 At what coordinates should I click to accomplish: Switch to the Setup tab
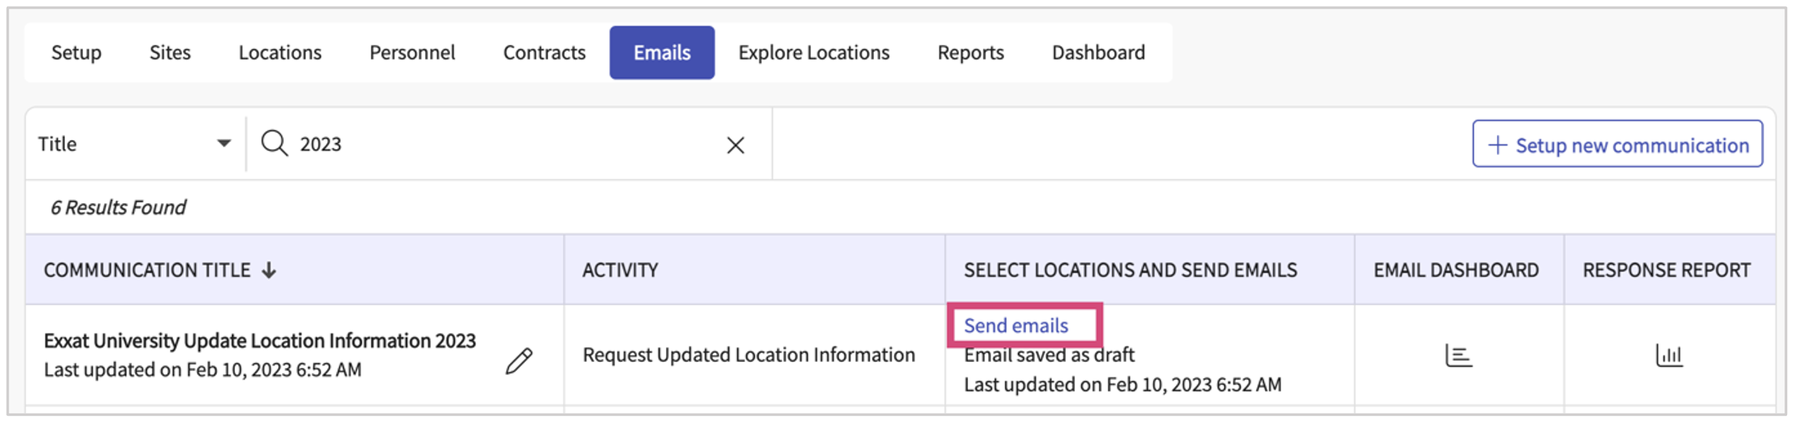tap(76, 53)
